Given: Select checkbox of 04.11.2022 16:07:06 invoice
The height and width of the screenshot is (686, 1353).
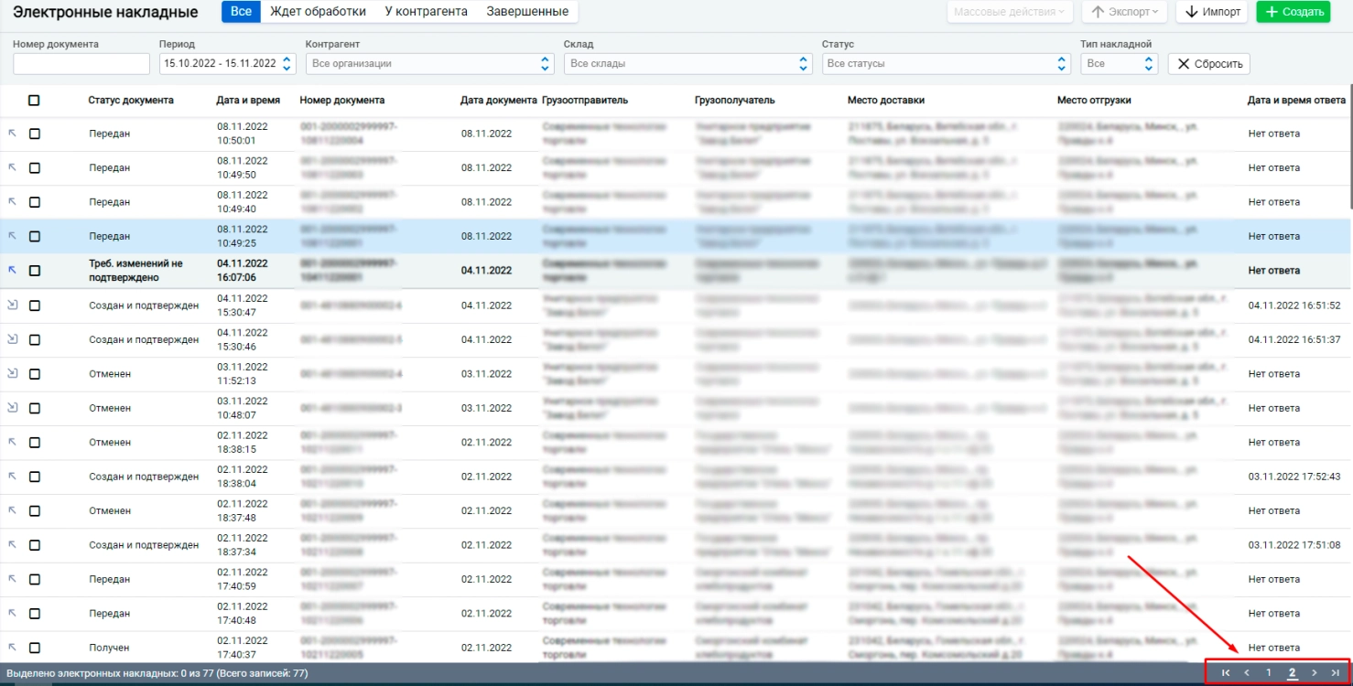Looking at the screenshot, I should click(x=35, y=271).
